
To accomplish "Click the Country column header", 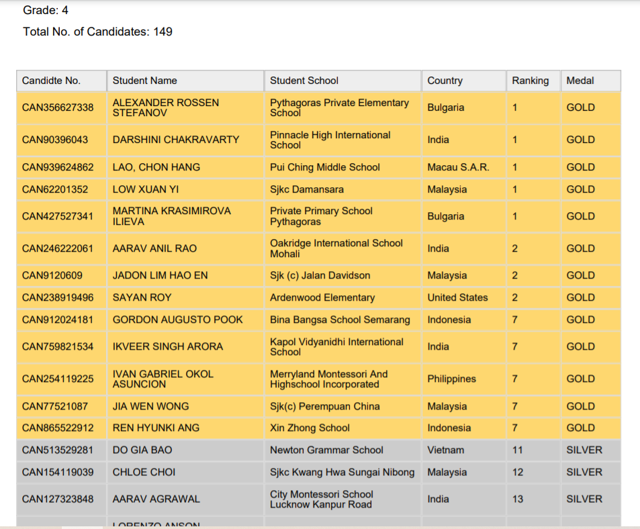I will [445, 81].
